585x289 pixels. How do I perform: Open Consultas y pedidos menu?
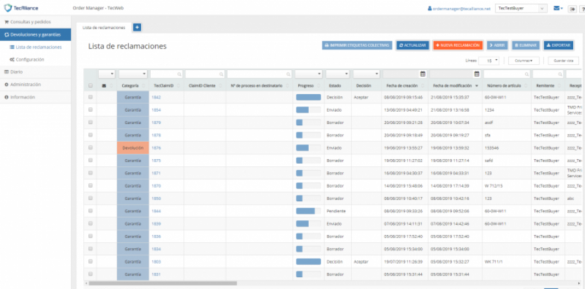coord(36,22)
